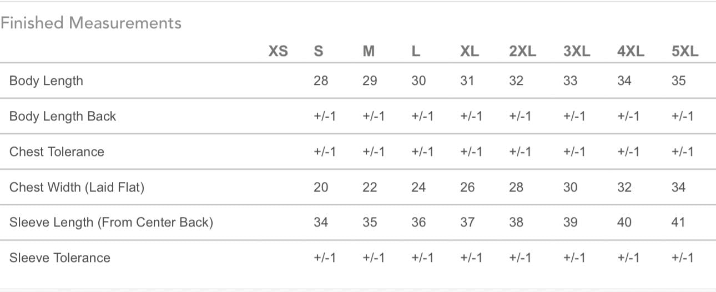Select the 'Sleeve Tolerance' row label
This screenshot has height=292, width=716.
[x=60, y=258]
